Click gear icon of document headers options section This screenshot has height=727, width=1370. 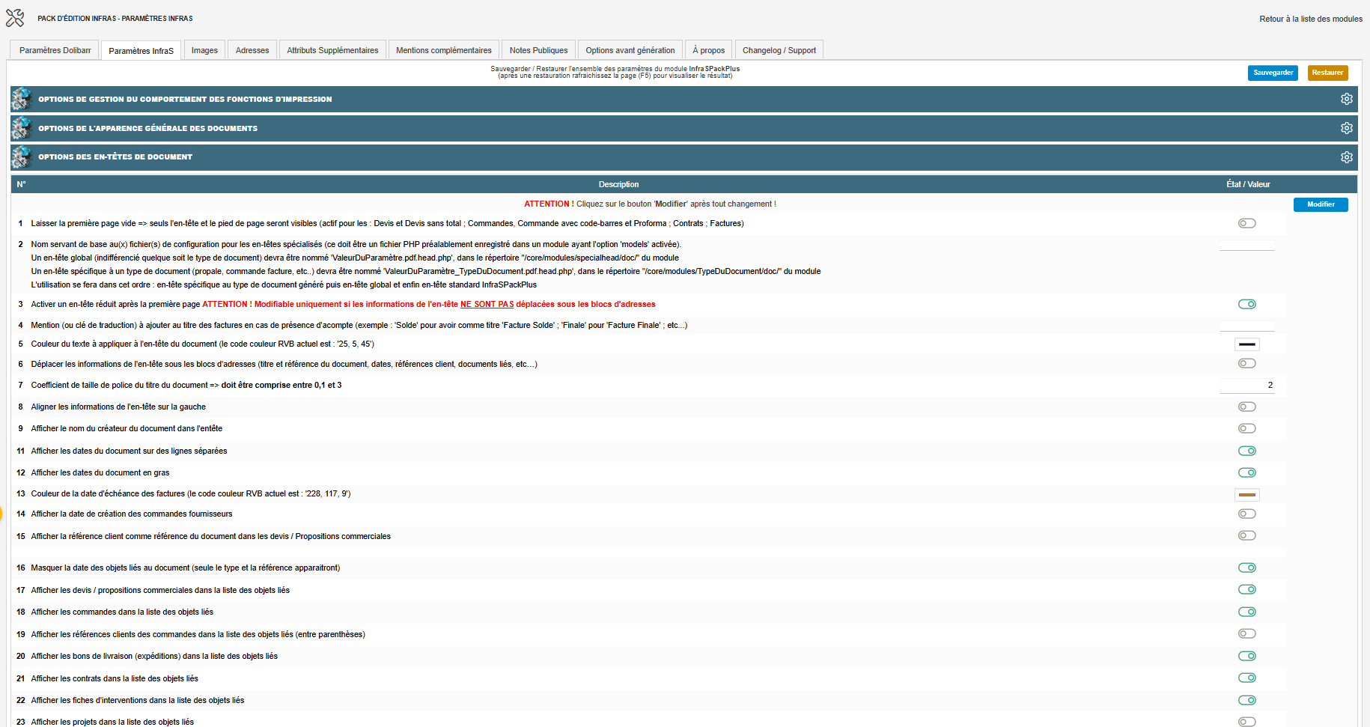1346,157
